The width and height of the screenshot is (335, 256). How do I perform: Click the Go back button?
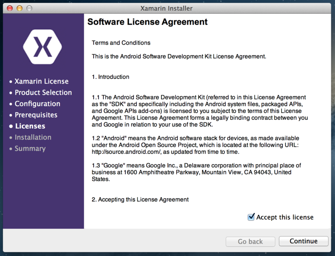pos(250,241)
